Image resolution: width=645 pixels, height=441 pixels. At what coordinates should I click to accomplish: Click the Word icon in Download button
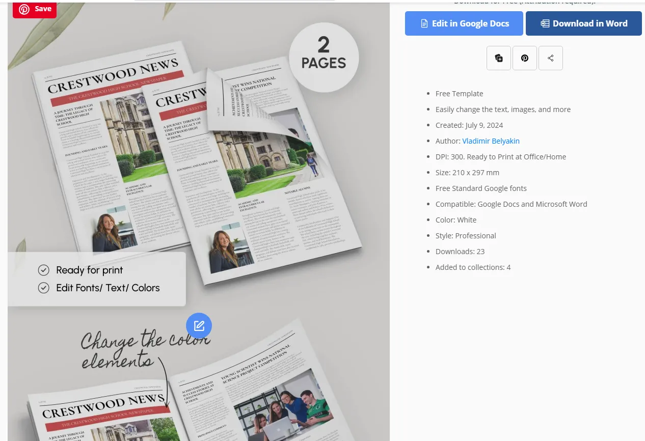tap(545, 23)
